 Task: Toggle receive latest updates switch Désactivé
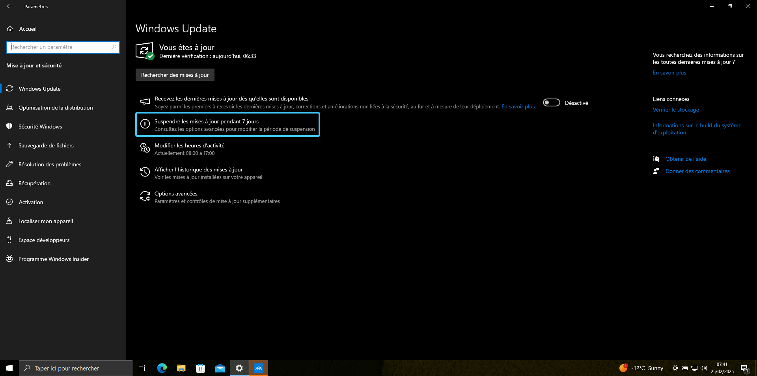(x=552, y=102)
